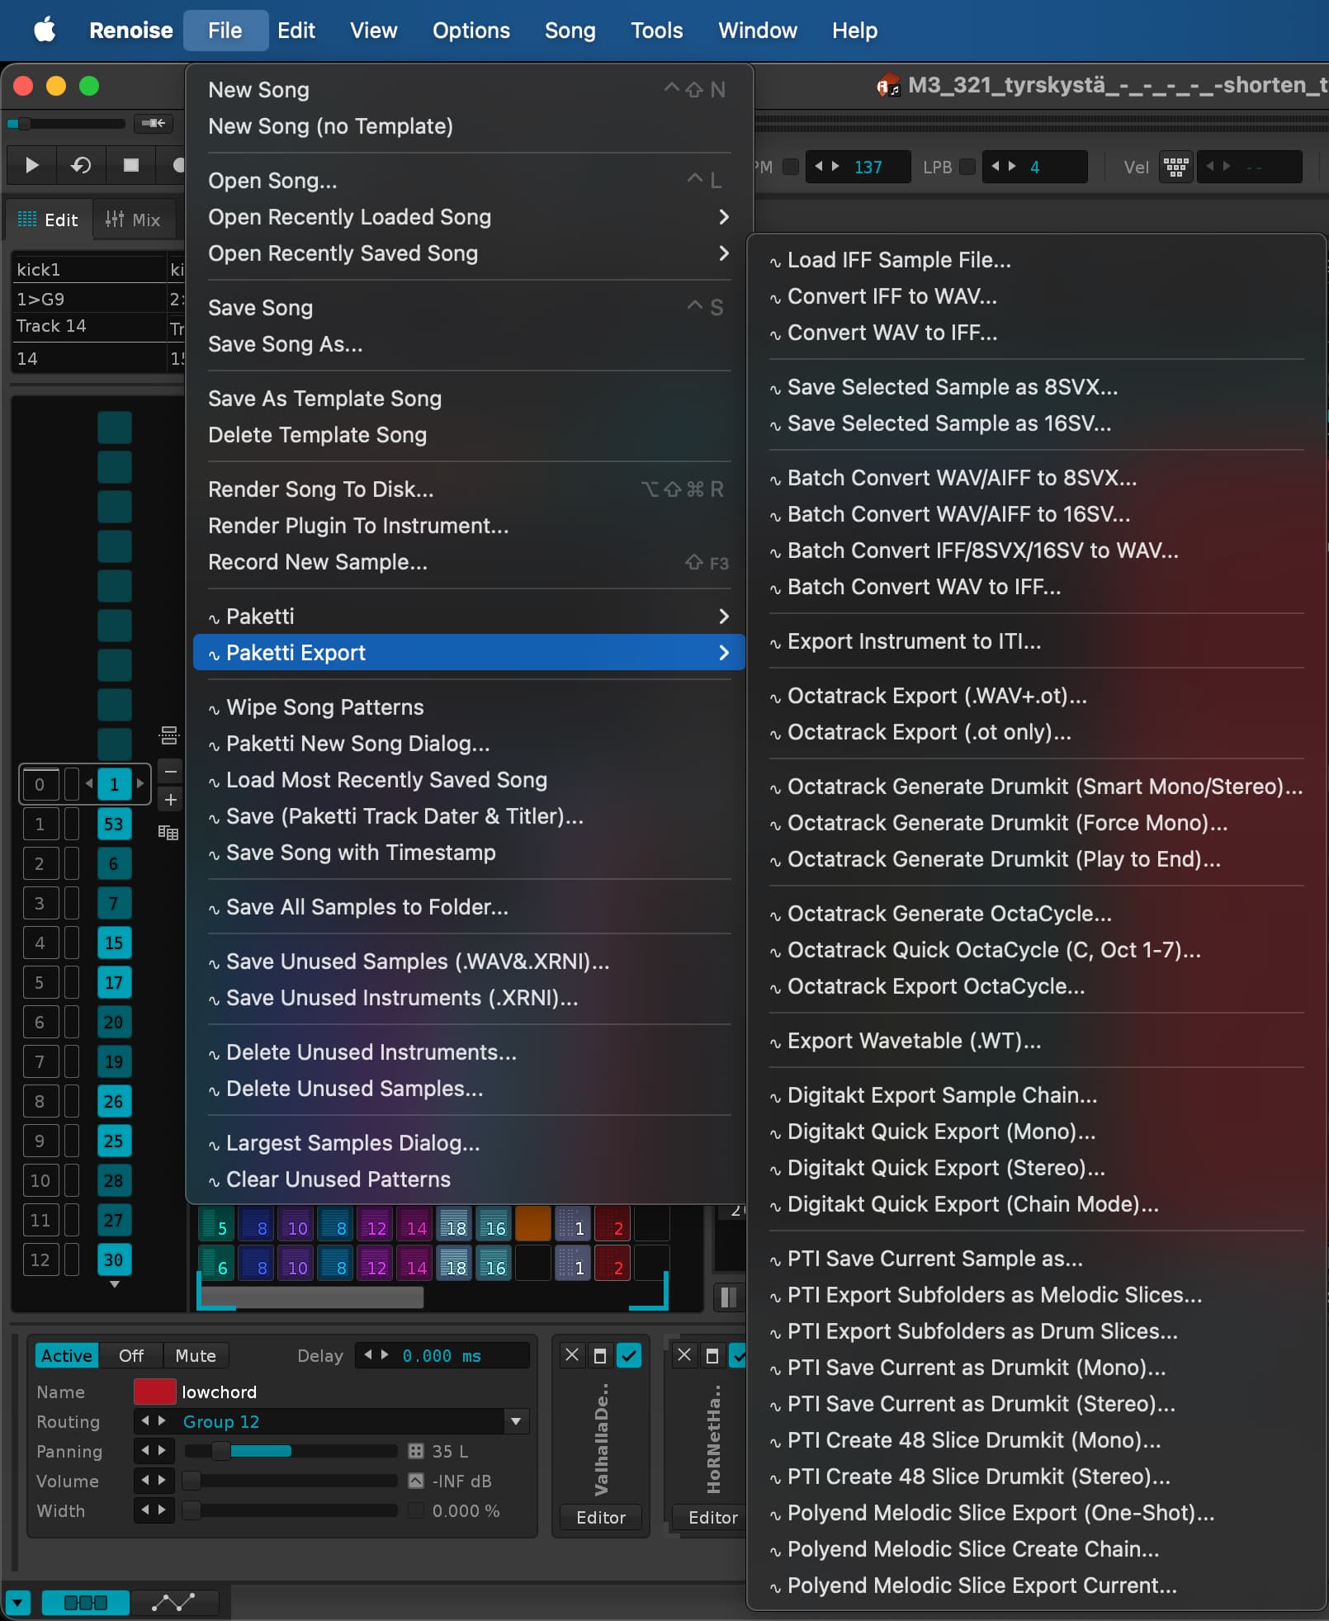This screenshot has width=1329, height=1621.
Task: Set track state to Mute
Action: [195, 1355]
